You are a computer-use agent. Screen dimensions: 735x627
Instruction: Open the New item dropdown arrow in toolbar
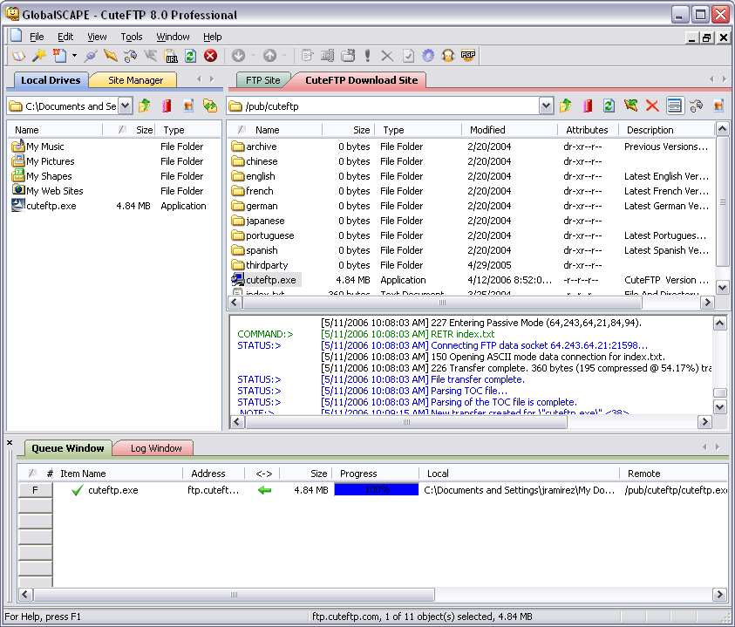pyautogui.click(x=74, y=56)
